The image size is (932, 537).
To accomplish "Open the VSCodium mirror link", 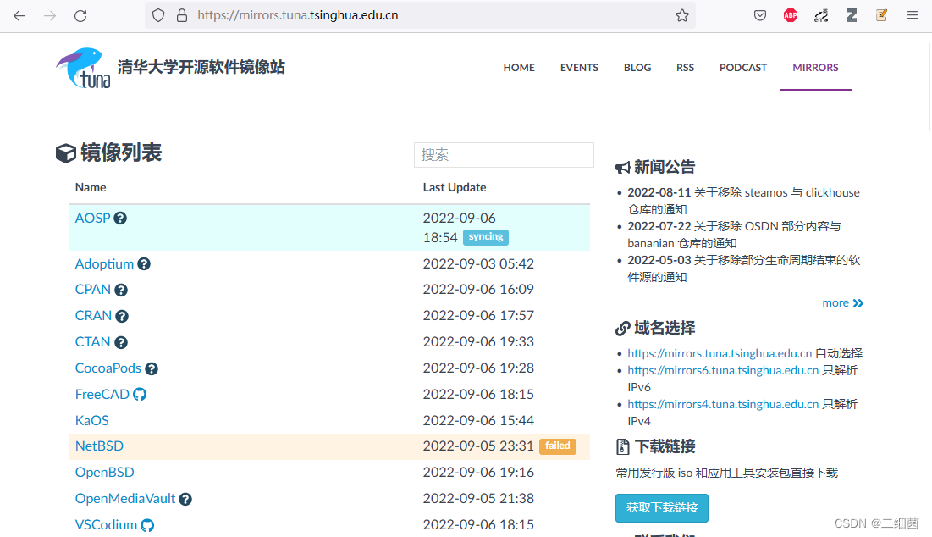I will [106, 524].
